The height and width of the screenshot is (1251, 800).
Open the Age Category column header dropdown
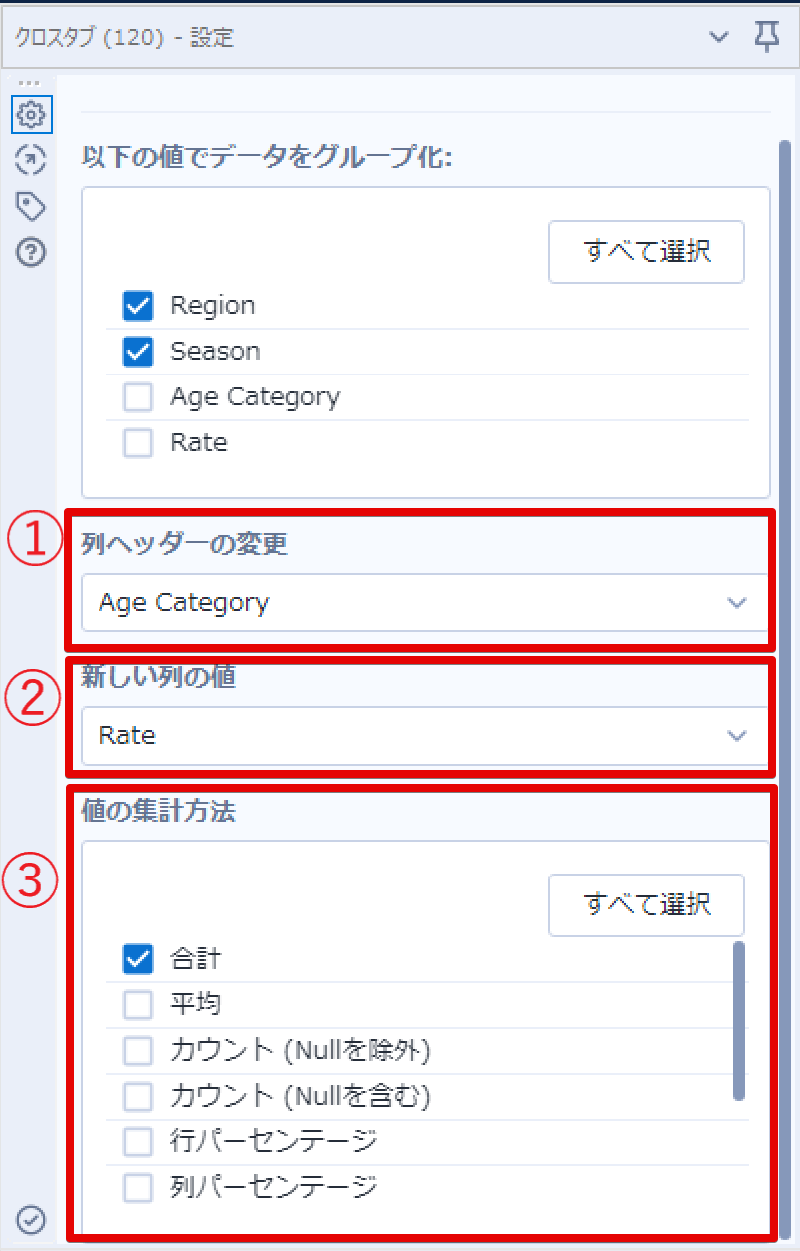pyautogui.click(x=425, y=603)
